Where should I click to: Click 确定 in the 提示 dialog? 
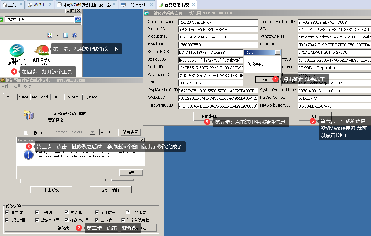pyautogui.click(x=267, y=79)
